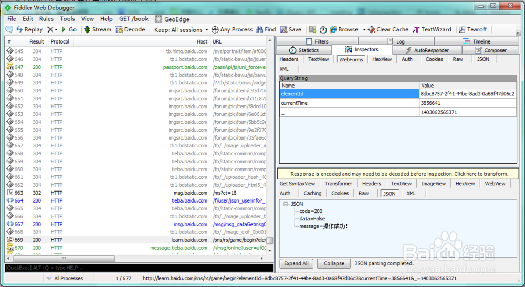
Task: Open the Browse dropdown arrow
Action: click(364, 30)
